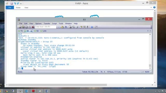The image size is (166, 93).
Task: Click "Telnet: 192.168.2.254" in status bar
Action: (90, 72)
